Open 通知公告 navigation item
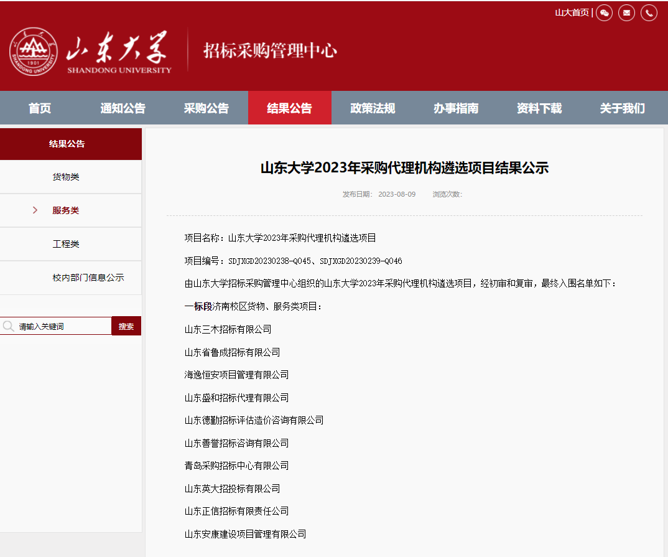 [123, 108]
